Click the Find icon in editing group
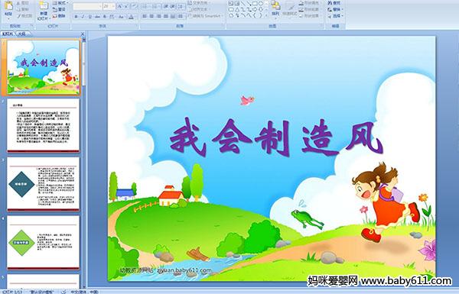This screenshot has height=294, width=459. (x=334, y=3)
